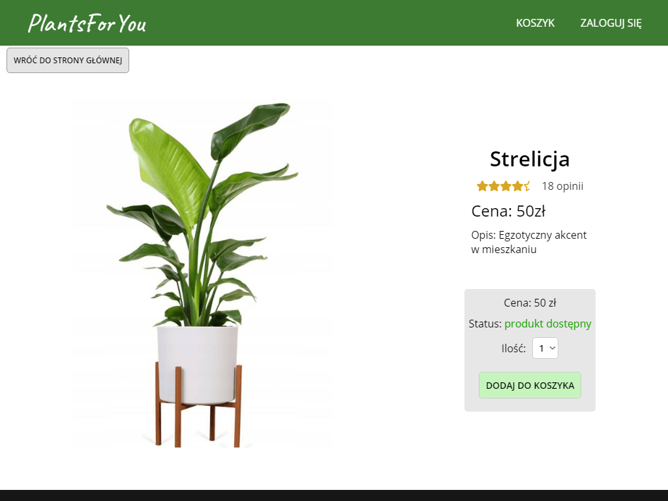Click the white plant pot in image
668x501 pixels.
[x=197, y=365]
